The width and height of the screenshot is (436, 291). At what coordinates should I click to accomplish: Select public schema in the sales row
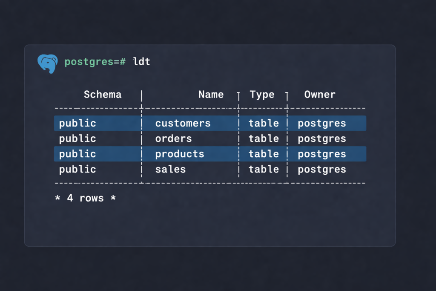coord(77,170)
